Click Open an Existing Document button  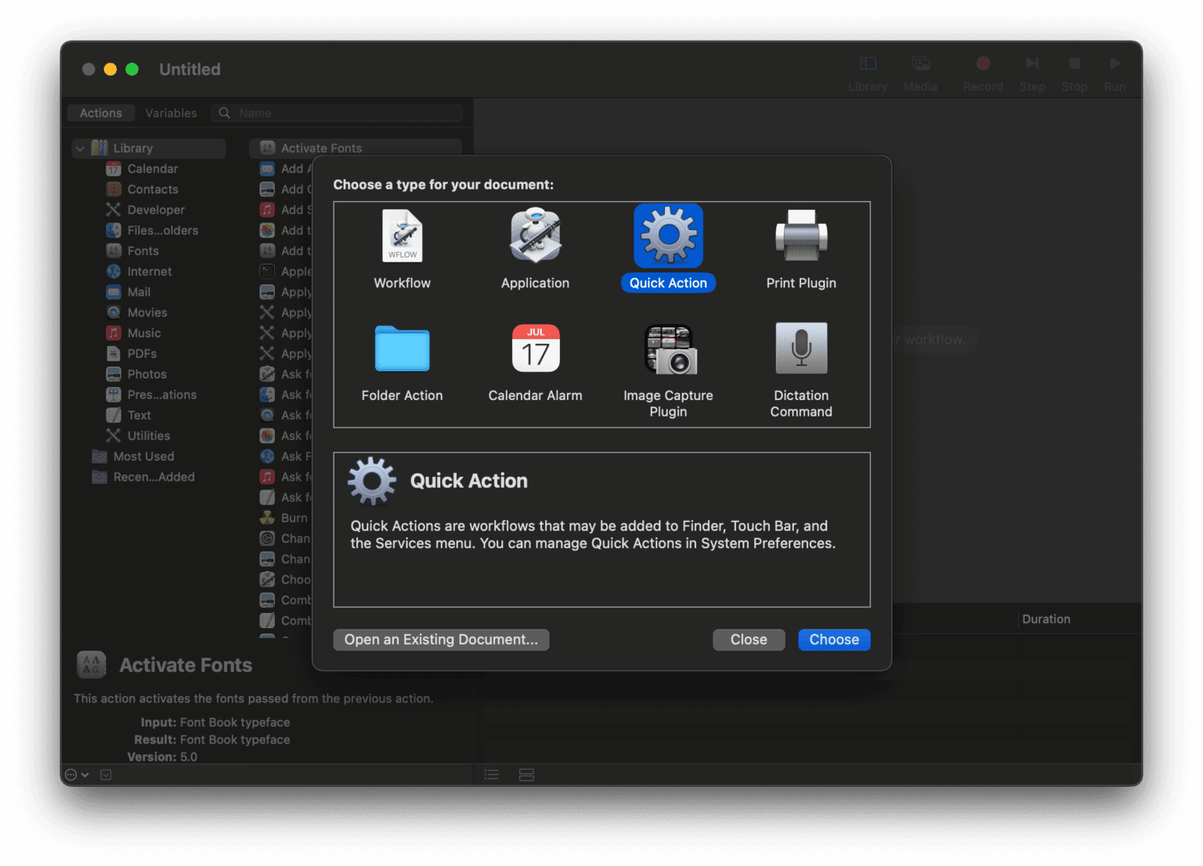[x=441, y=640]
